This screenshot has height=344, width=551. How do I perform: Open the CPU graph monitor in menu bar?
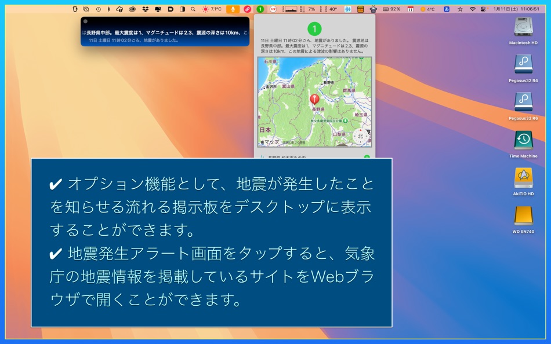tap(291, 9)
